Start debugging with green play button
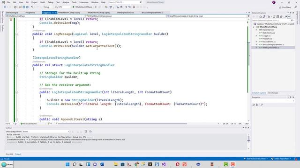Screen dimensions: 300x168 [x=74, y=7]
